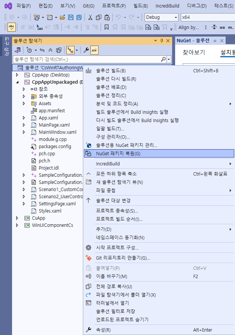Click the Solution Explorer pin icon

pos(162,41)
